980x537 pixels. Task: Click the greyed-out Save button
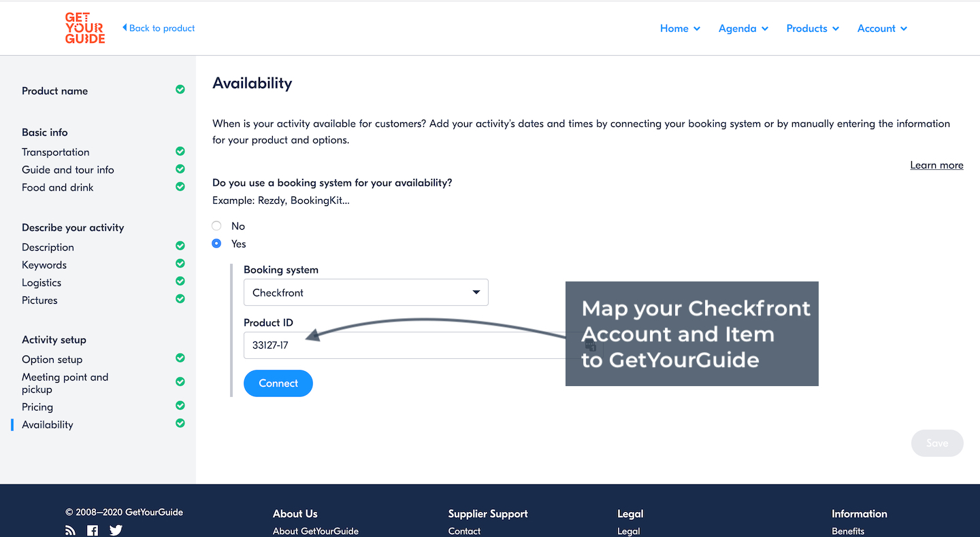[x=937, y=443]
